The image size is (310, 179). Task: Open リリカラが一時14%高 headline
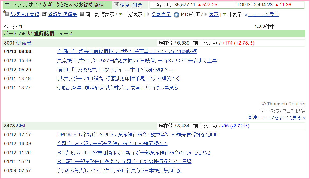(119, 79)
